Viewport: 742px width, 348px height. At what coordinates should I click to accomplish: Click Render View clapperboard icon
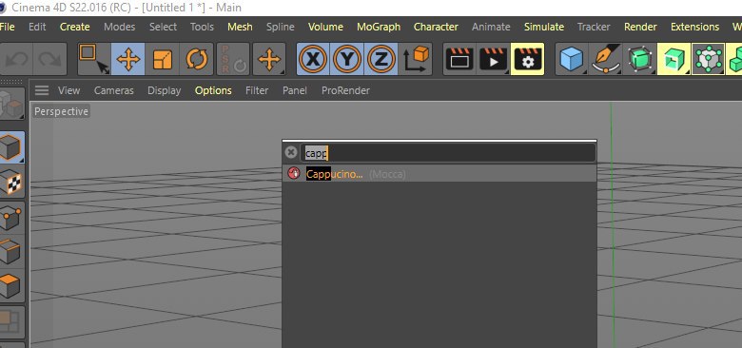click(x=459, y=60)
